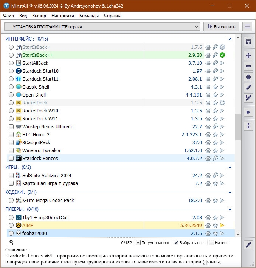
Task: Click the key icon for Stardock Fences
Action: tap(215, 158)
